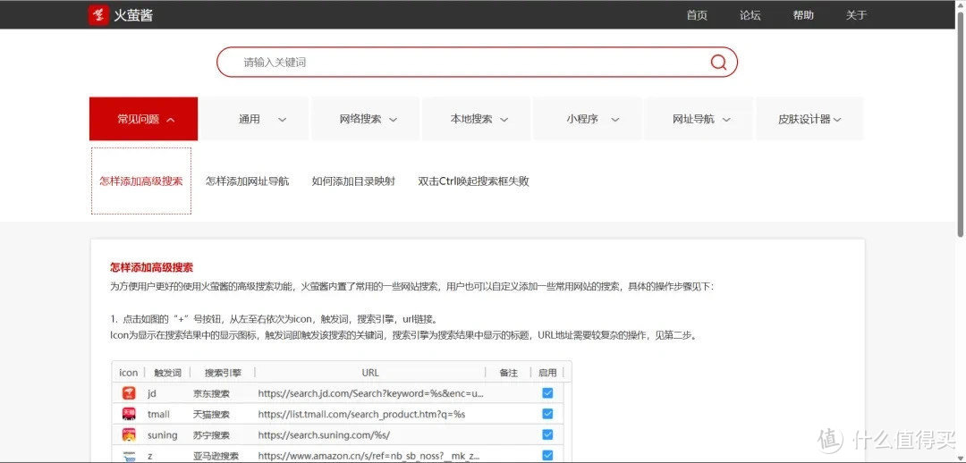Click the tmall row icon

[129, 414]
